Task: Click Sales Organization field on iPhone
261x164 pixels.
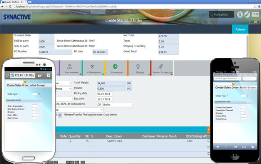Action: [x=243, y=107]
